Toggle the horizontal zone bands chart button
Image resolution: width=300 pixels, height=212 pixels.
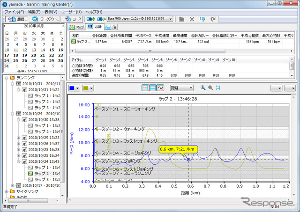[x=153, y=88]
